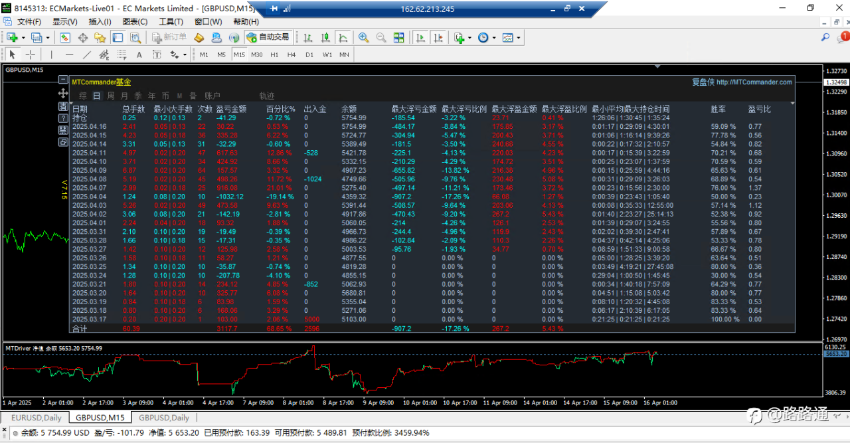Click the search magnifier icon
Screen dimensions: 850x443
coord(825,38)
